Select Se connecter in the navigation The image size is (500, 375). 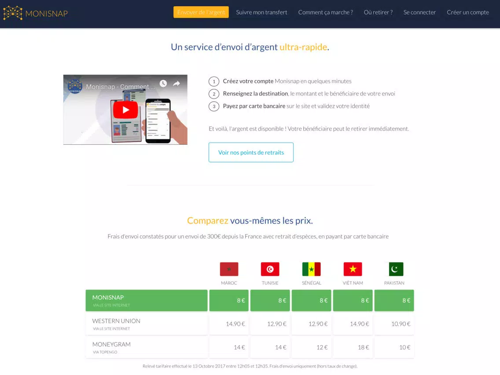419,12
